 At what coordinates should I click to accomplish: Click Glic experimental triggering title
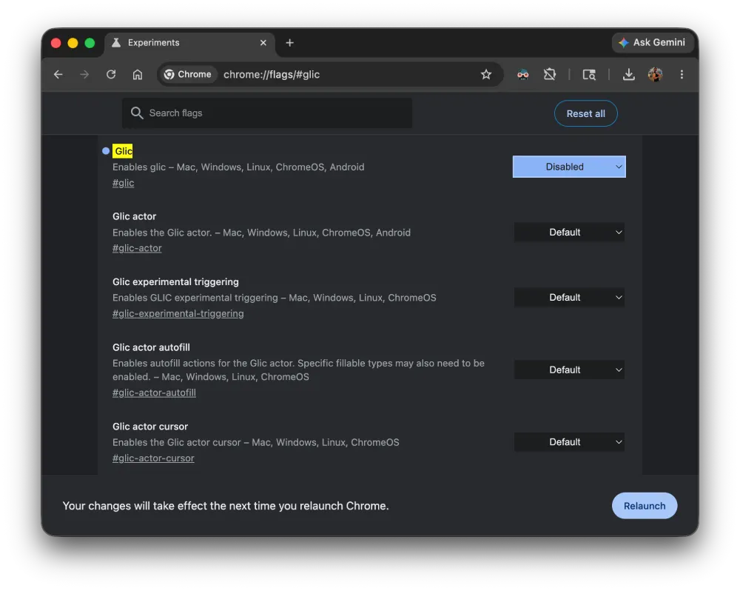[175, 282]
